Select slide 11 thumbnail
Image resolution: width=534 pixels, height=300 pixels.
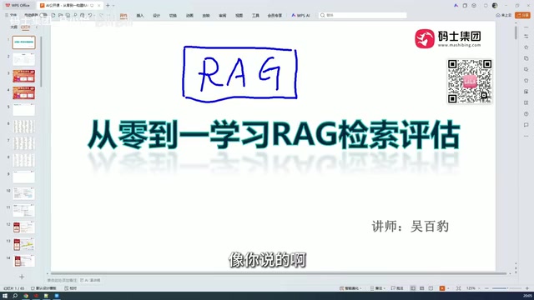(24, 210)
